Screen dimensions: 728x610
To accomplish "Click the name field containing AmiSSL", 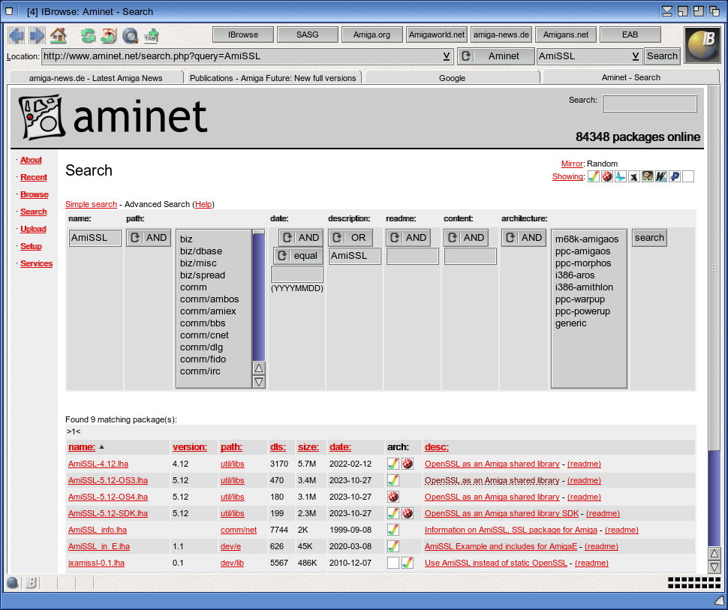I will [x=95, y=238].
